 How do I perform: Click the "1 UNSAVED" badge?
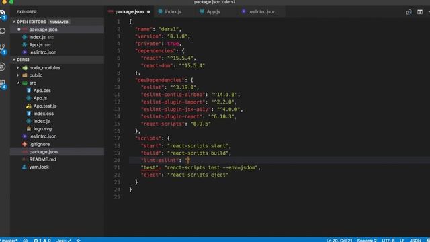59,22
